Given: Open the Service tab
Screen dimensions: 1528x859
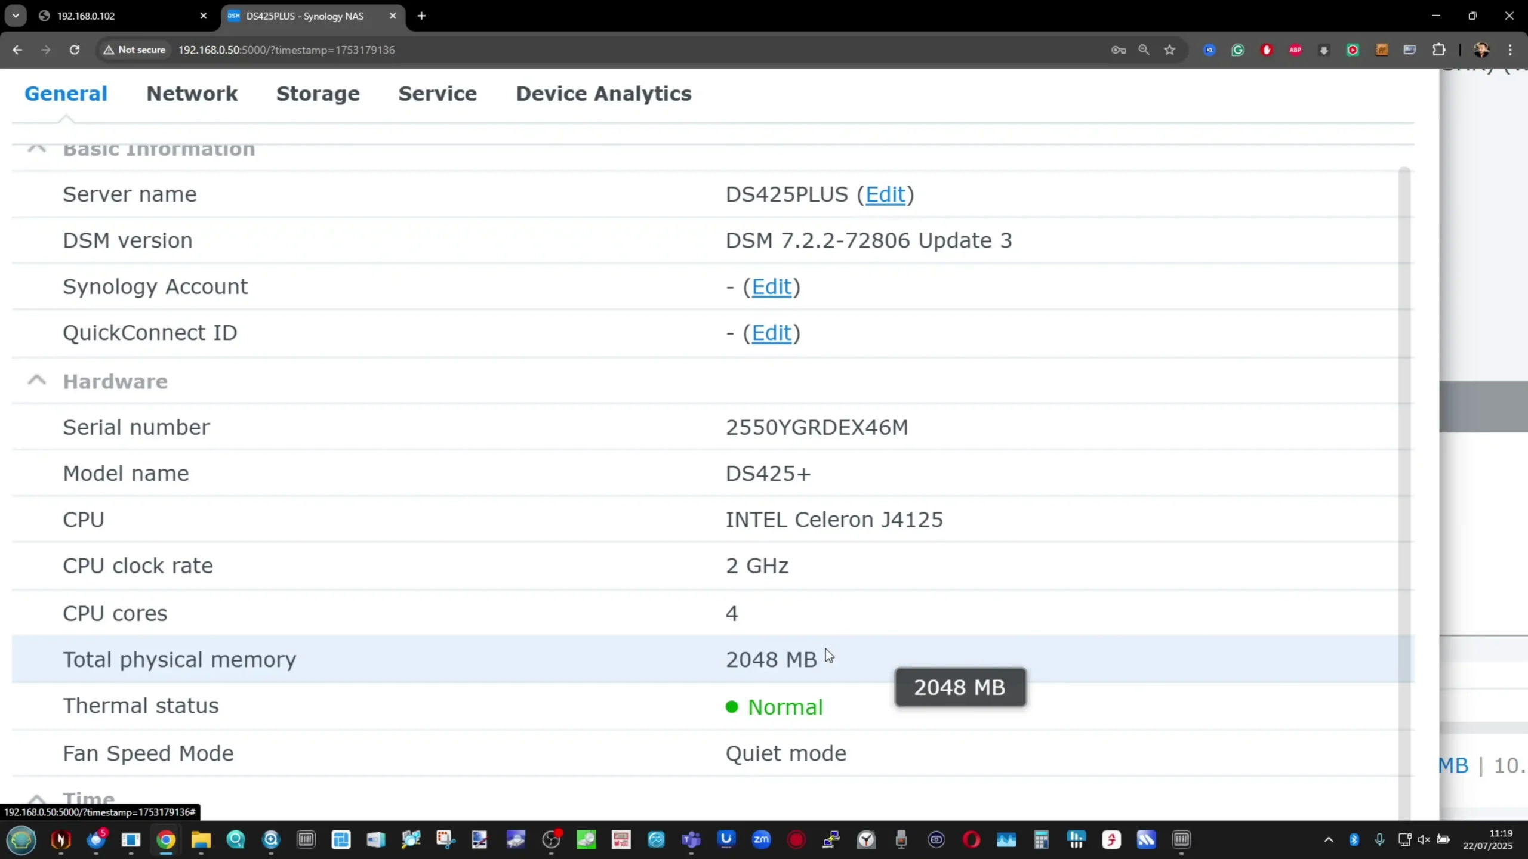Looking at the screenshot, I should 438,94.
